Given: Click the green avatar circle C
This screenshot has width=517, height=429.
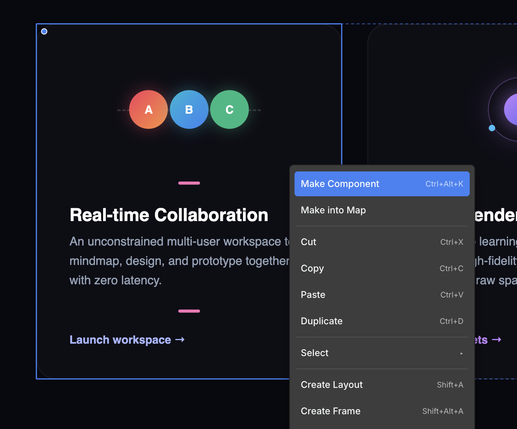Looking at the screenshot, I should (229, 109).
